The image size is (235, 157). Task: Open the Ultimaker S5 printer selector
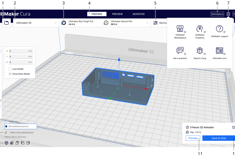pyautogui.click(x=36, y=23)
